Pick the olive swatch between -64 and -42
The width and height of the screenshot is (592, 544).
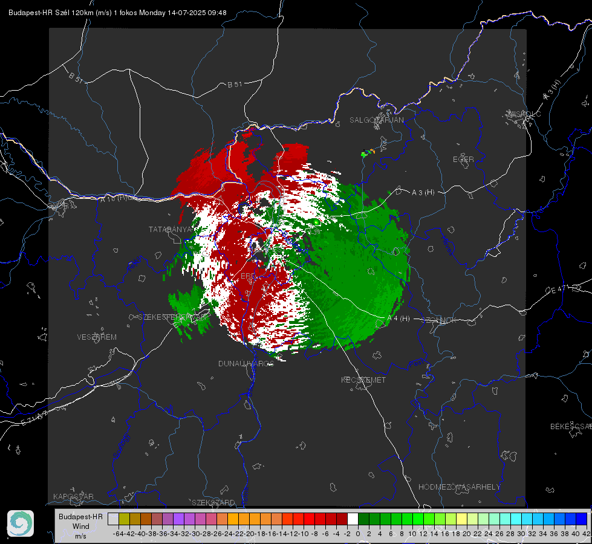pyautogui.click(x=124, y=519)
